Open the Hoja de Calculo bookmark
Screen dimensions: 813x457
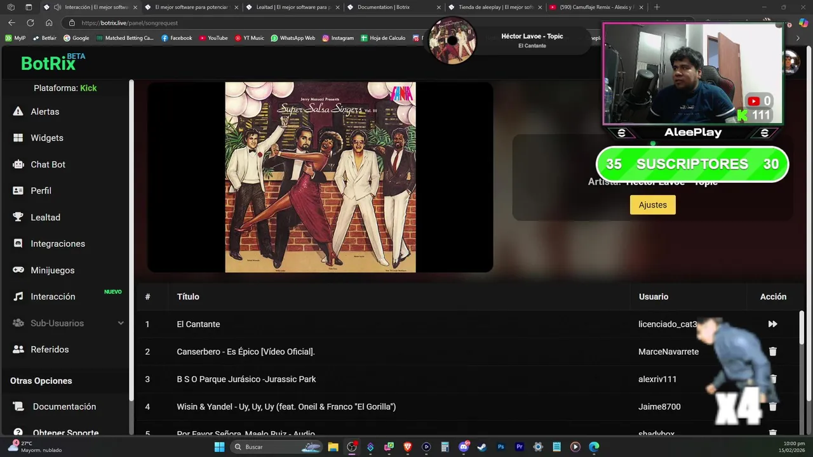pos(383,38)
